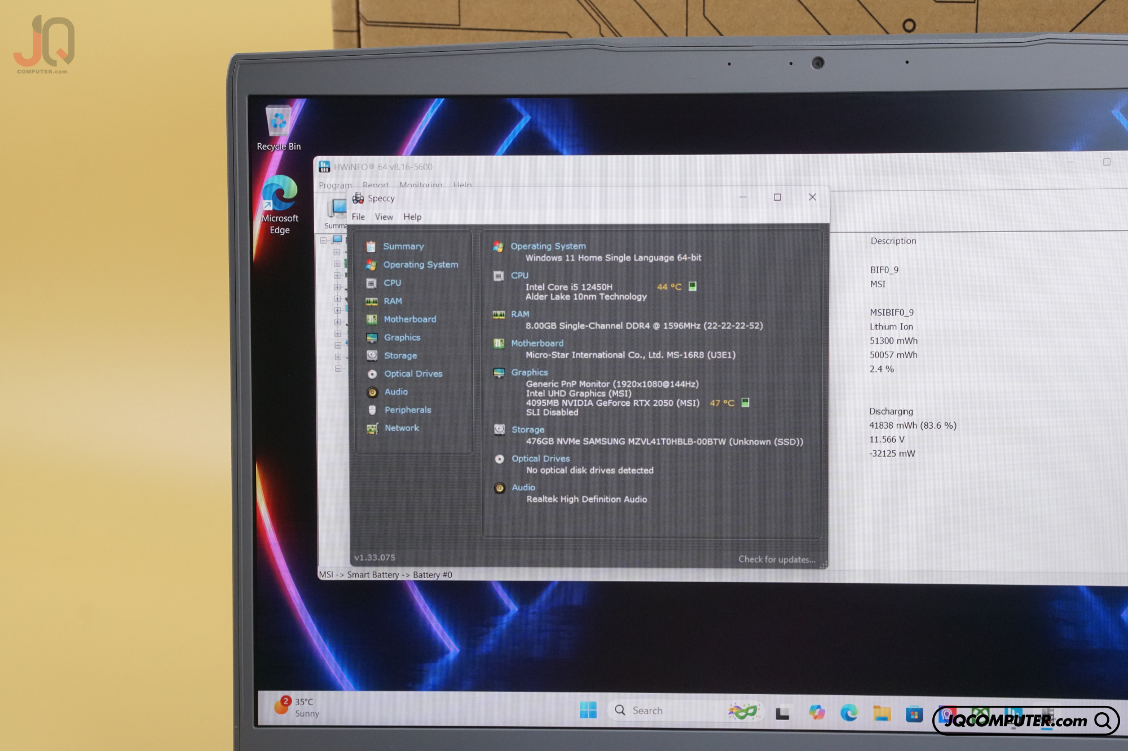Open the Summary section icon in Speccy sidebar
Screen dimensions: 1128x751
(x=371, y=247)
